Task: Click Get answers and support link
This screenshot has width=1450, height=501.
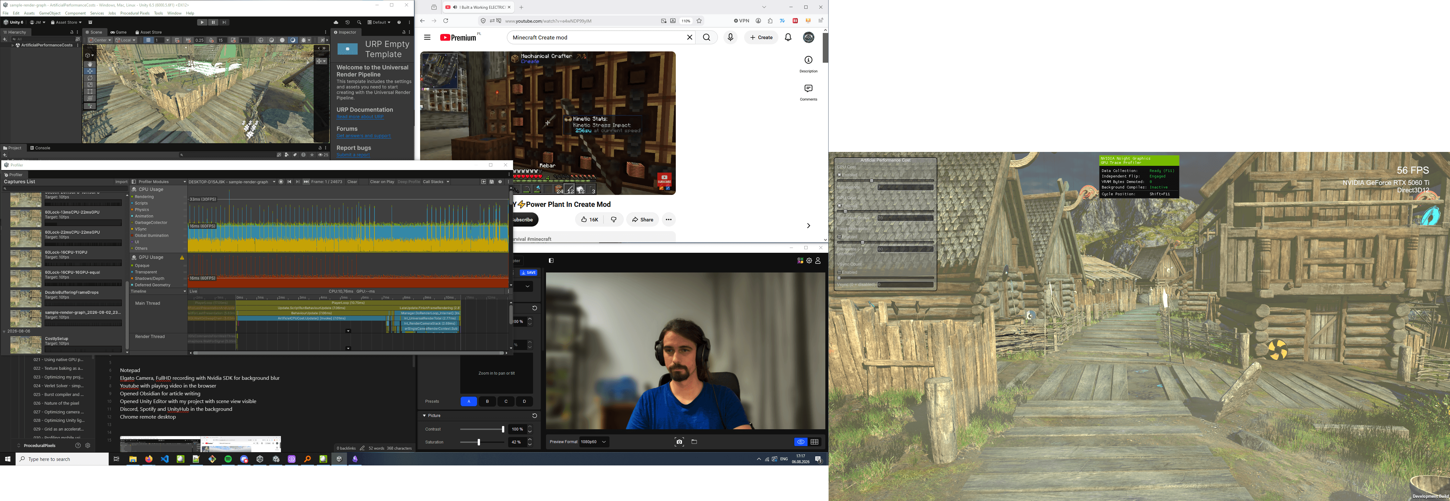Action: [363, 136]
